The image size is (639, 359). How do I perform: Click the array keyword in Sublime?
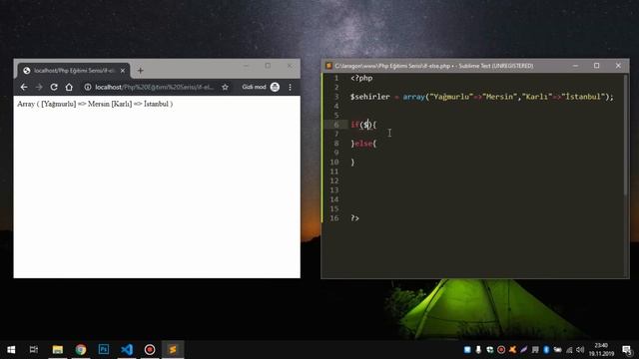pos(413,97)
